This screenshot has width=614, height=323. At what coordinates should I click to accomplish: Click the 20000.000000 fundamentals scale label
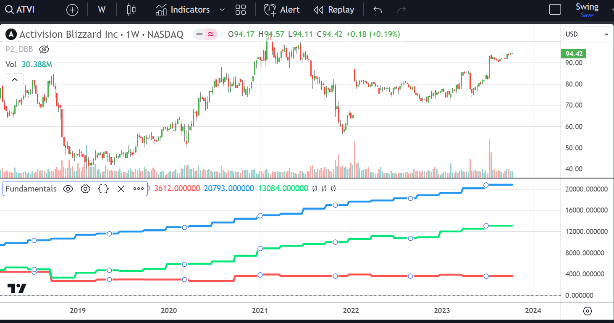tap(587, 189)
